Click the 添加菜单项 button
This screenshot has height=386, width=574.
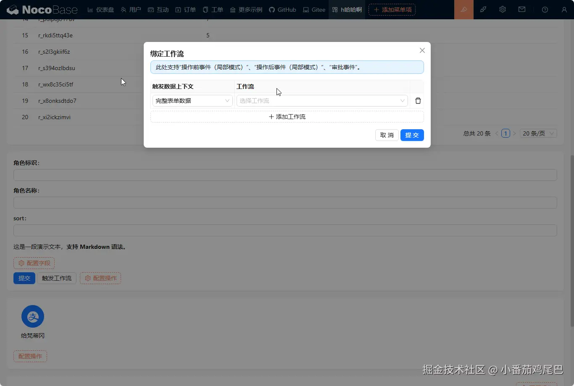(392, 10)
